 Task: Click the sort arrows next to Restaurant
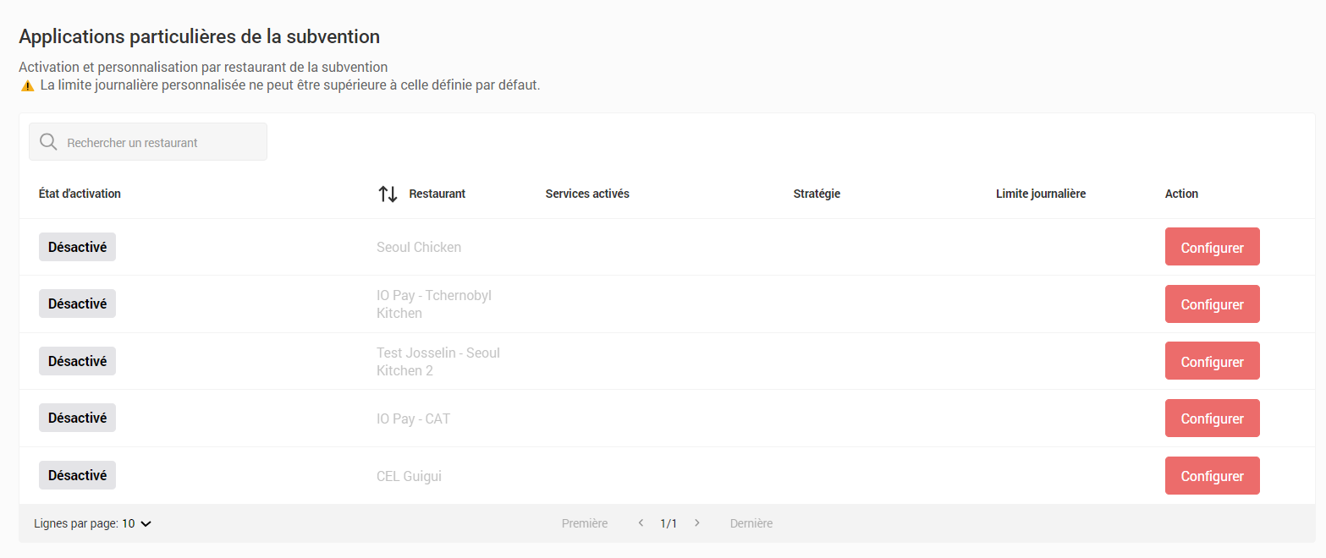[388, 194]
